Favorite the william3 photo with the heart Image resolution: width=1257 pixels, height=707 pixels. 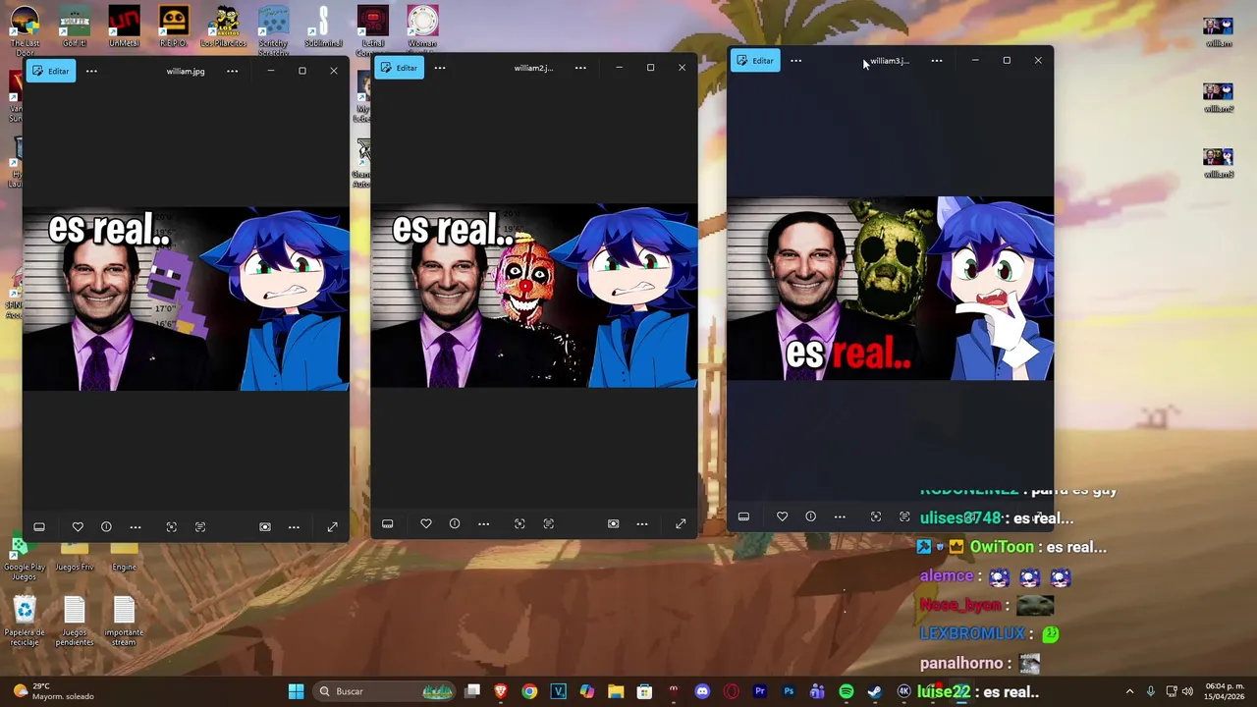(782, 517)
